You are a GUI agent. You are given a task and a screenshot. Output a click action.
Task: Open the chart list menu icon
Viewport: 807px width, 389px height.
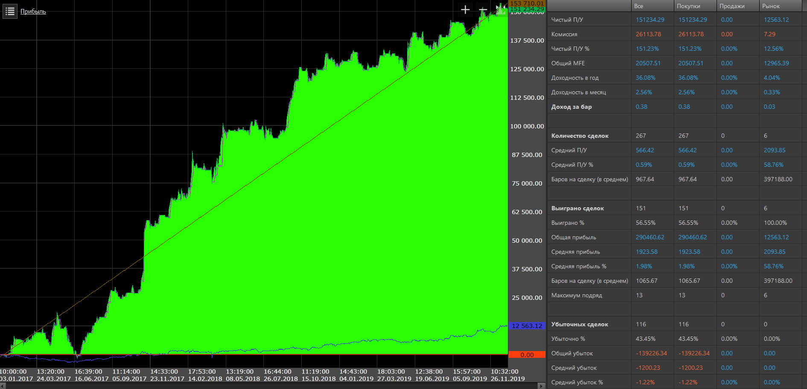[10, 11]
